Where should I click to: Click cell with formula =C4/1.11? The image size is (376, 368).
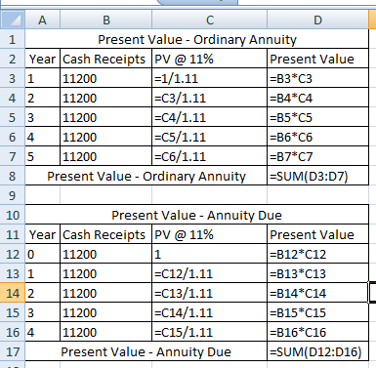[210, 117]
